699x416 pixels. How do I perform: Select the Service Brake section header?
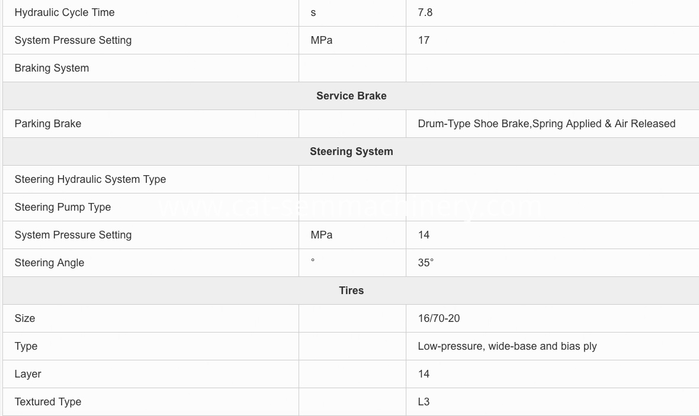pos(351,96)
